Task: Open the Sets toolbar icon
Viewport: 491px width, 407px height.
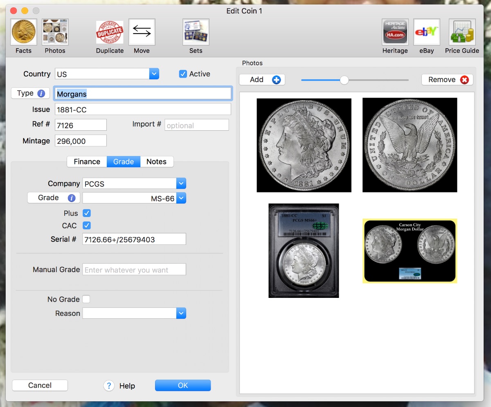Action: (x=196, y=32)
